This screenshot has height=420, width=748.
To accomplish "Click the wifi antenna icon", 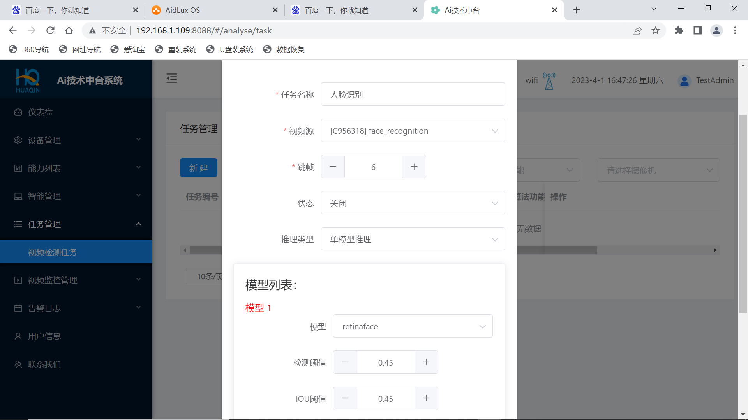I will (x=549, y=80).
